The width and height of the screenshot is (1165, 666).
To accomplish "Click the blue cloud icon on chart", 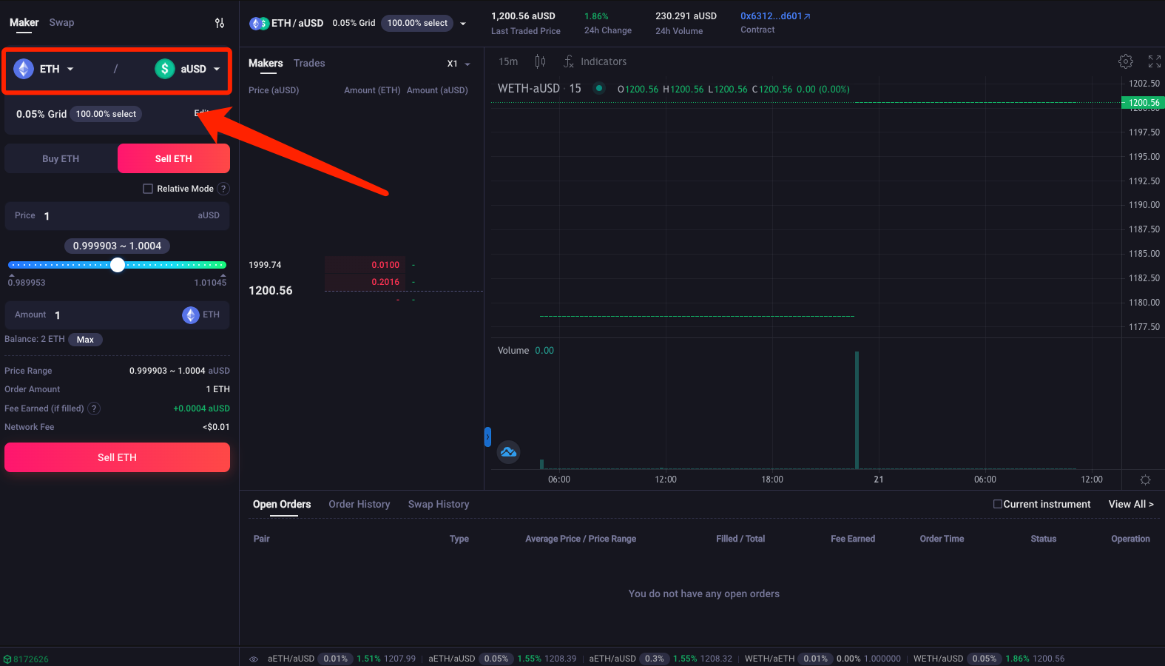I will pos(508,452).
